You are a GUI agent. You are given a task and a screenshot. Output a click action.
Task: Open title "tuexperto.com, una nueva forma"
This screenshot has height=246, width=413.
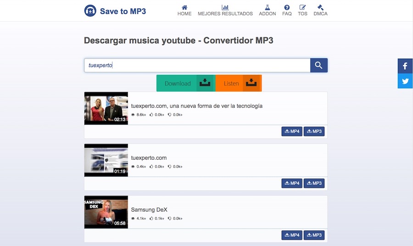[196, 106]
